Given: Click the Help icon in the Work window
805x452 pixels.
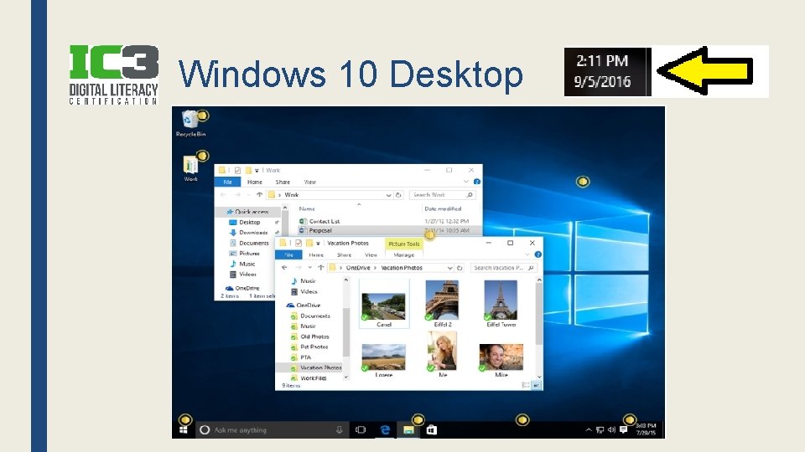Looking at the screenshot, I should pos(477,182).
